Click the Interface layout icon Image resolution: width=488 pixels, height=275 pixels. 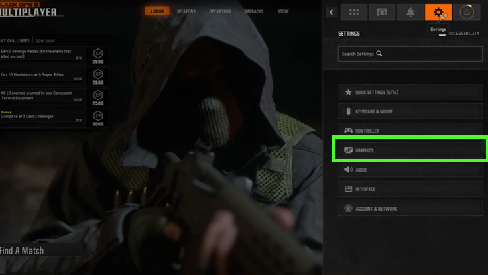[x=349, y=188]
